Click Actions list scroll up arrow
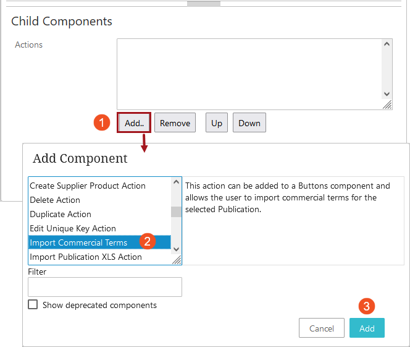Image resolution: width=410 pixels, height=347 pixels. point(387,44)
